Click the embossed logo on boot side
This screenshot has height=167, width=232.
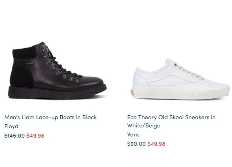coord(29,64)
